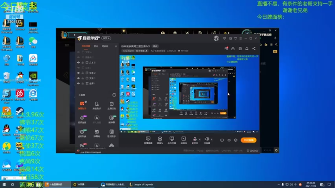335x188 pixels.
Task: Click the 手机投屏 source button
Action: [172, 140]
